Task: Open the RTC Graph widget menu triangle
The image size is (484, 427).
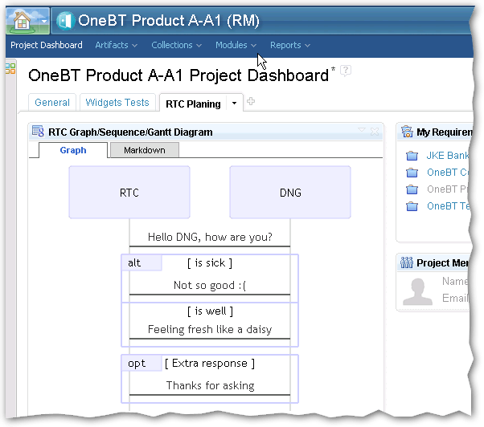Action: pyautogui.click(x=362, y=130)
